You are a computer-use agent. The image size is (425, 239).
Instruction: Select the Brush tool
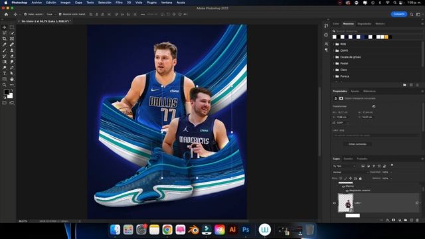coord(5,50)
